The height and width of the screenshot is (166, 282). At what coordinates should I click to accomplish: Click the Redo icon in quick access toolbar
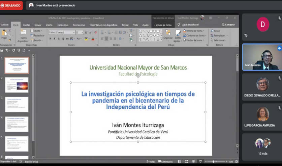[x=14, y=50]
